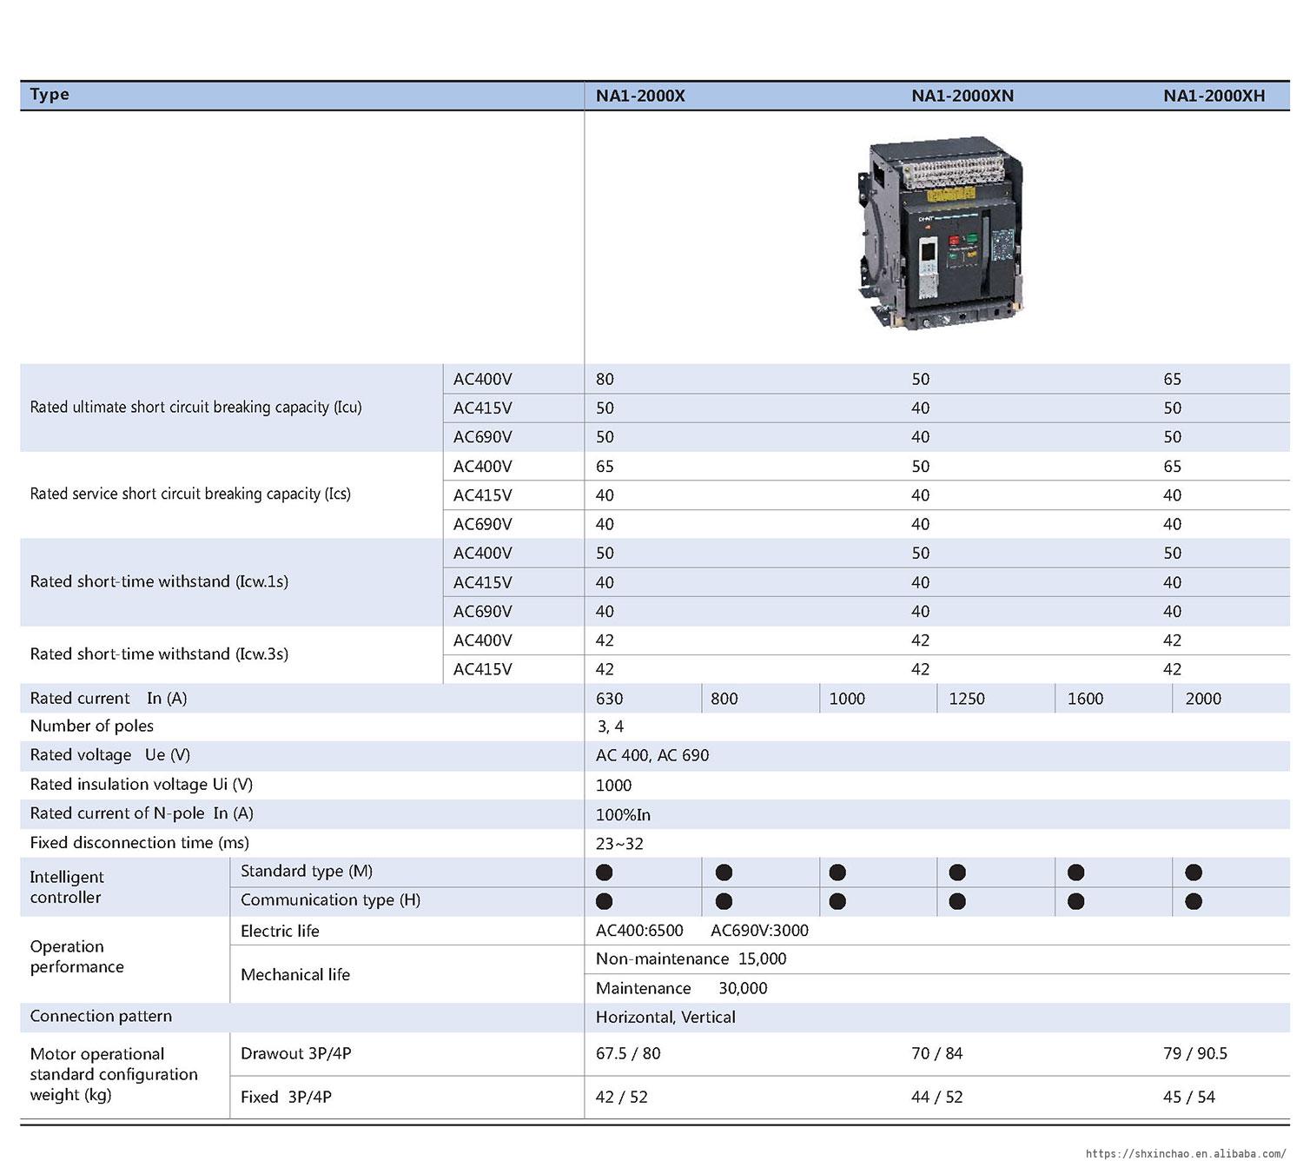Click the Communication type dot under 2000

(1194, 901)
